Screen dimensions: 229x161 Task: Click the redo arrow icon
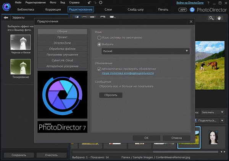click(95, 3)
